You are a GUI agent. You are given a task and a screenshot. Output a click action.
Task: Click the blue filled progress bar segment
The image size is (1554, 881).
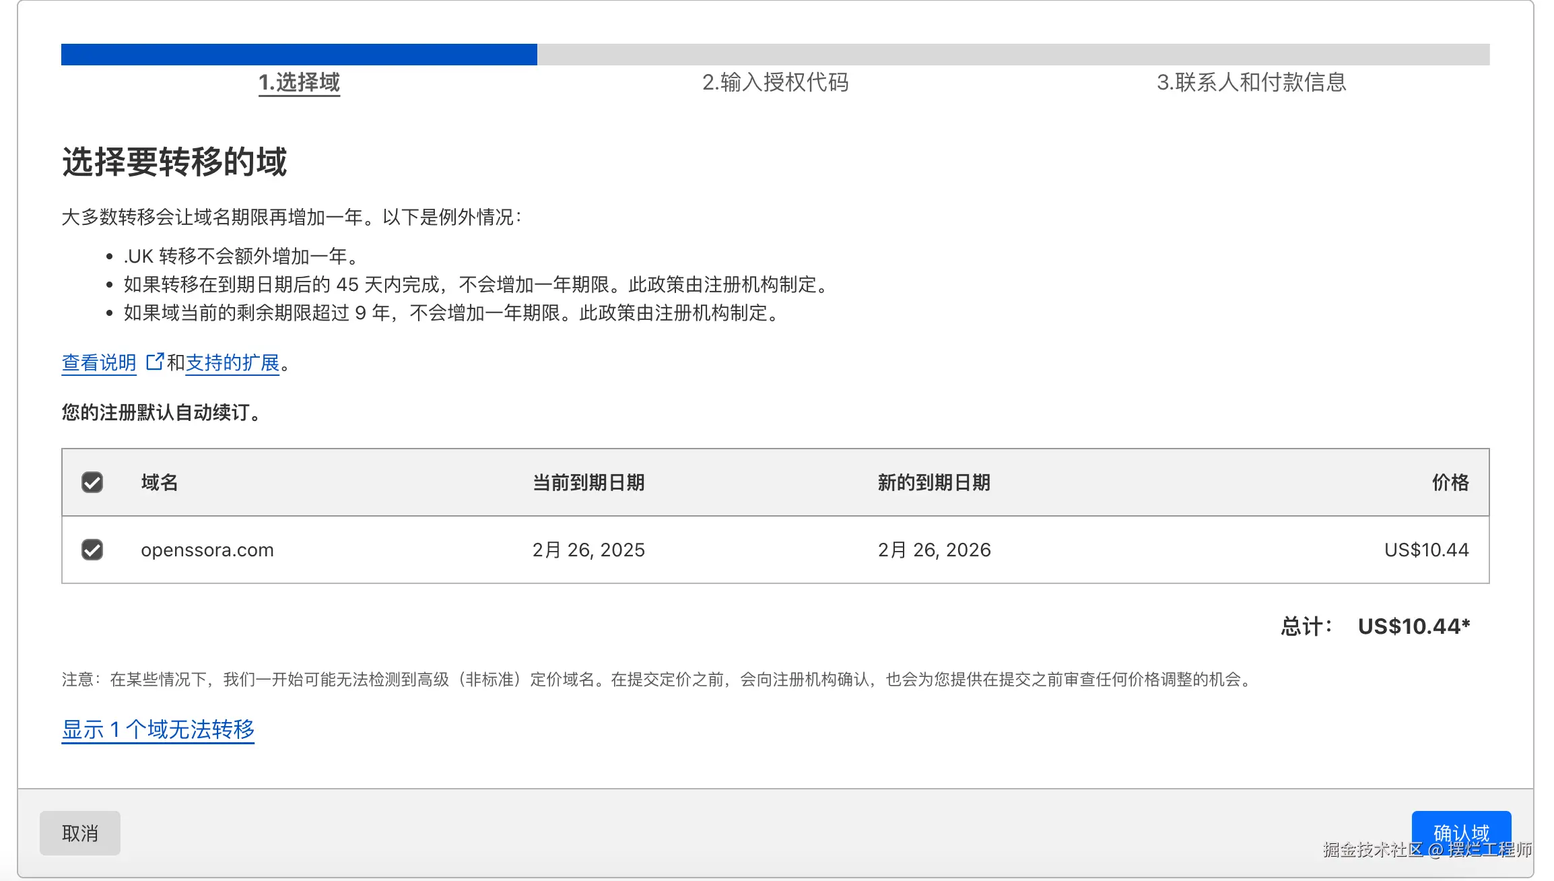coord(299,55)
